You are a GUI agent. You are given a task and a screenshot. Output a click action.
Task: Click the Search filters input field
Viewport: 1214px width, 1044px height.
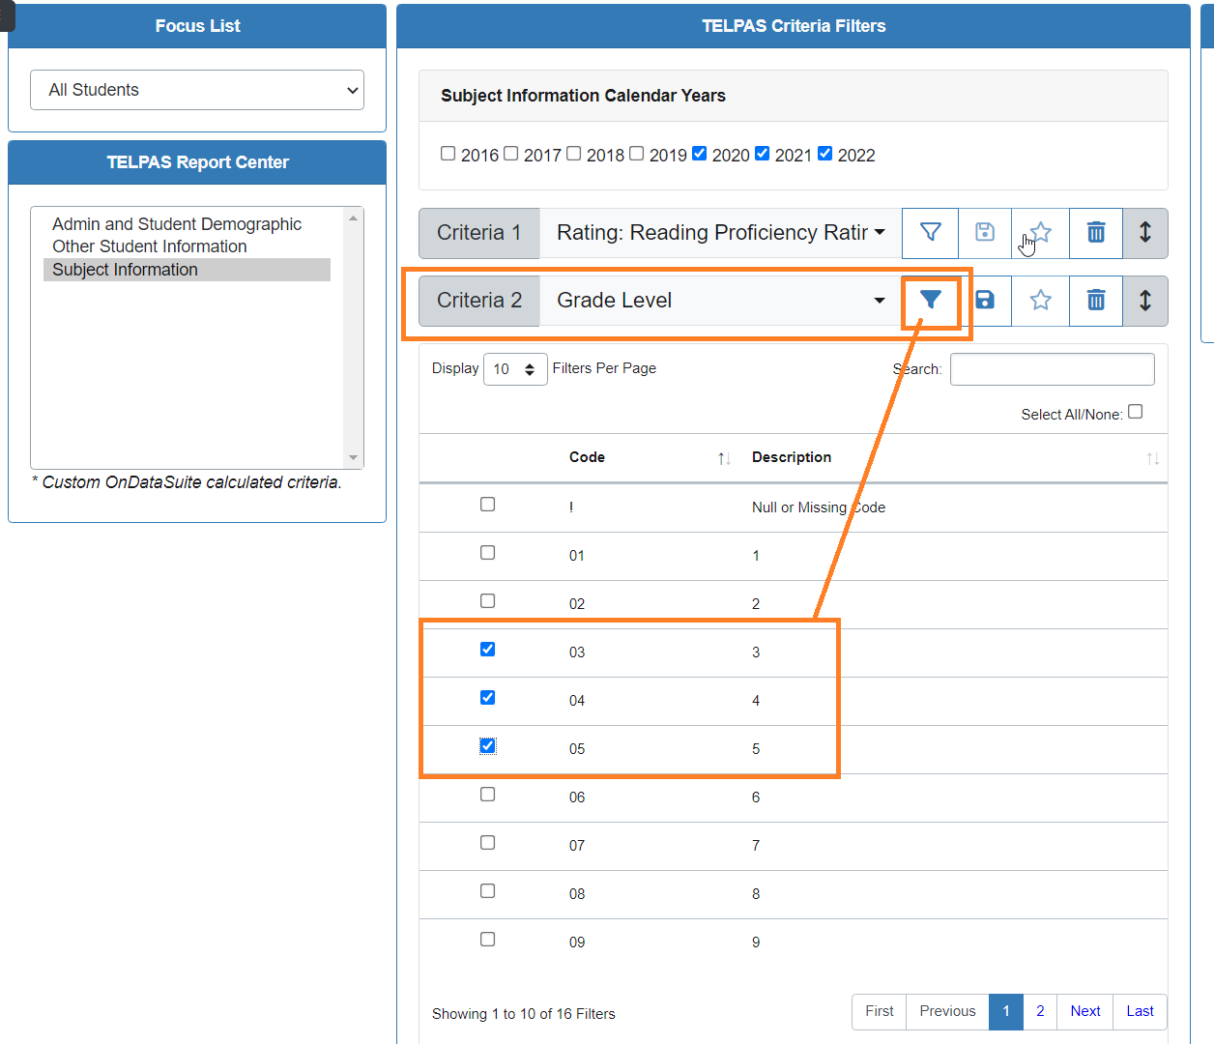(1052, 369)
